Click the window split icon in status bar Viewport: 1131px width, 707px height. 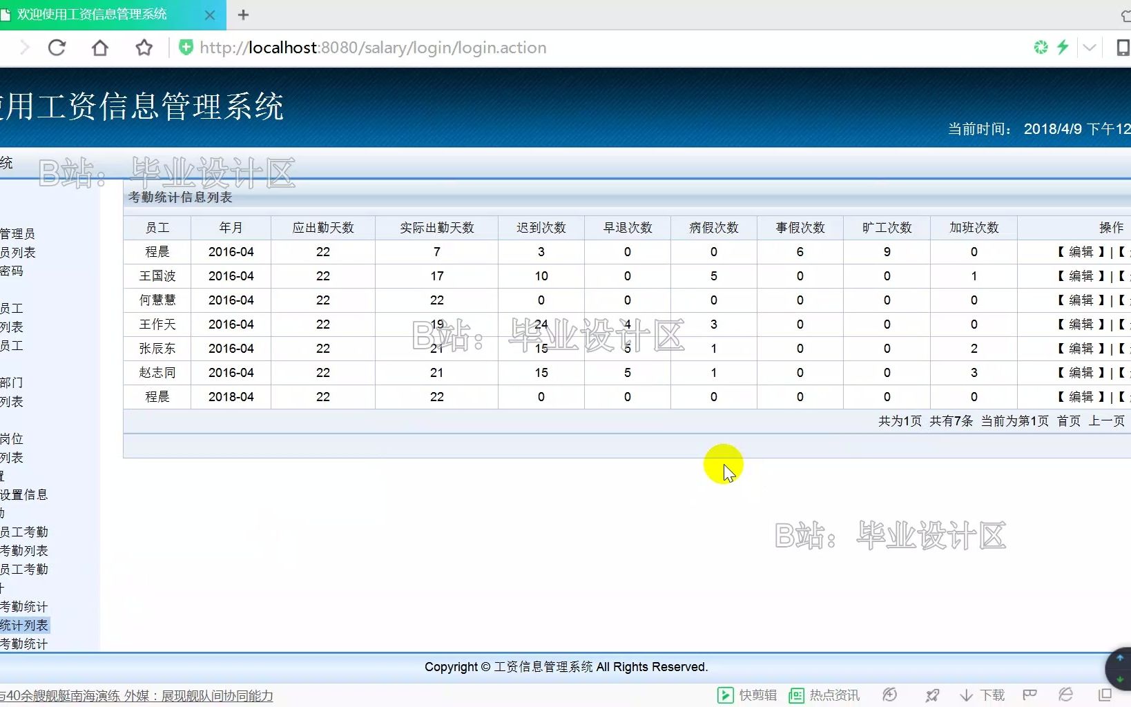tap(1105, 695)
